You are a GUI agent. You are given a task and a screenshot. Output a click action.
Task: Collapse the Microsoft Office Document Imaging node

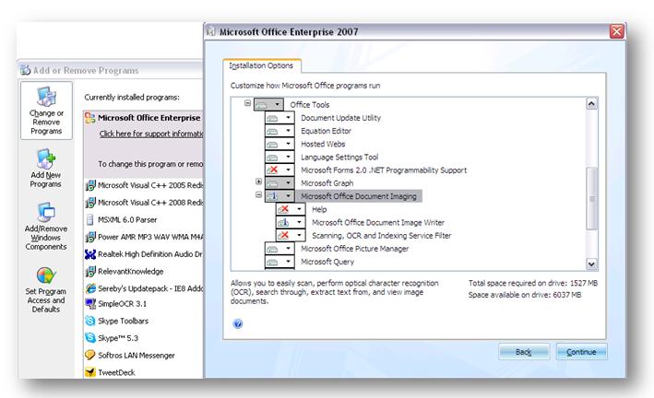[258, 194]
